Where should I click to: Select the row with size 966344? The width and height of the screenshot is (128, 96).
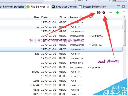61,85
